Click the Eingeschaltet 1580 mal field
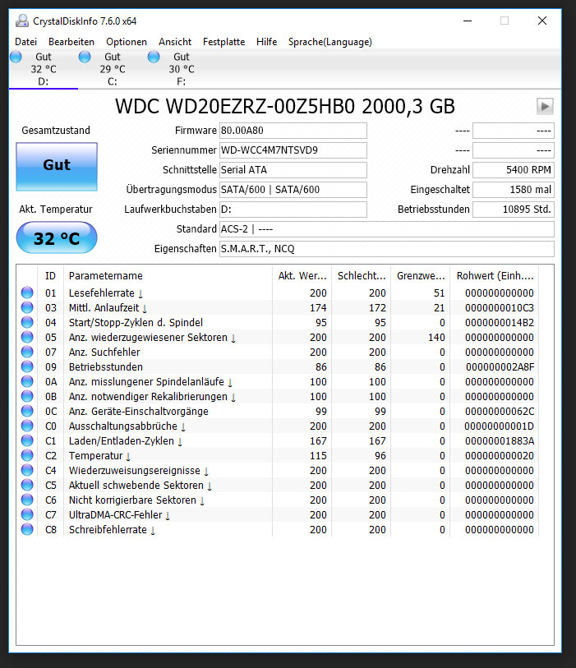Image resolution: width=576 pixels, height=668 pixels. 514,190
